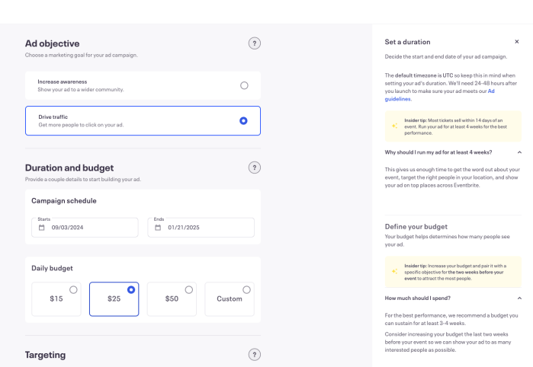Collapse the 'Why should I run my ad' section
Viewport: 533px width, 367px height.
point(519,152)
